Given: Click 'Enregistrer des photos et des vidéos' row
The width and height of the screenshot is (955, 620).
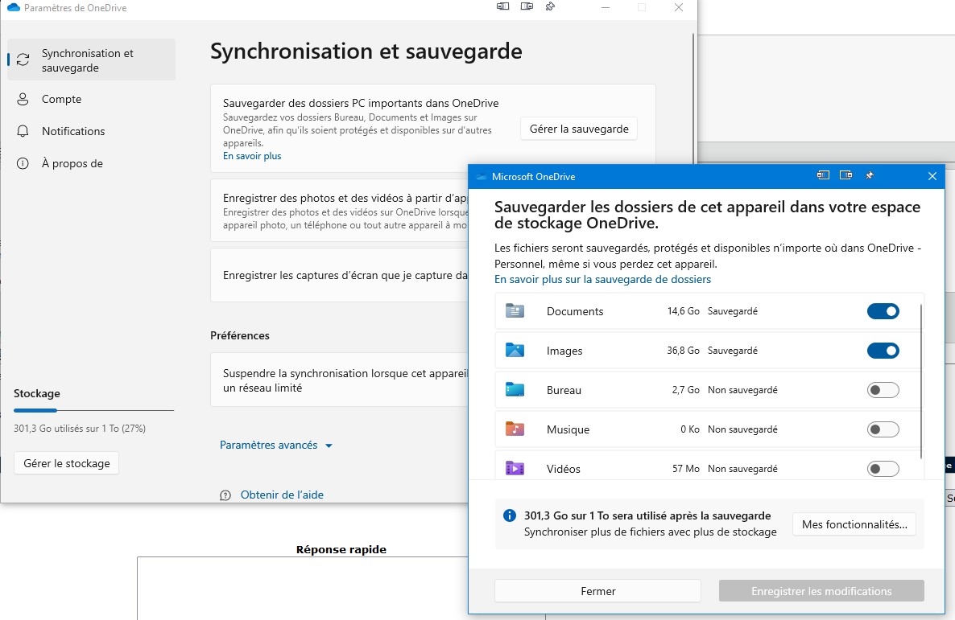Looking at the screenshot, I should 339,211.
